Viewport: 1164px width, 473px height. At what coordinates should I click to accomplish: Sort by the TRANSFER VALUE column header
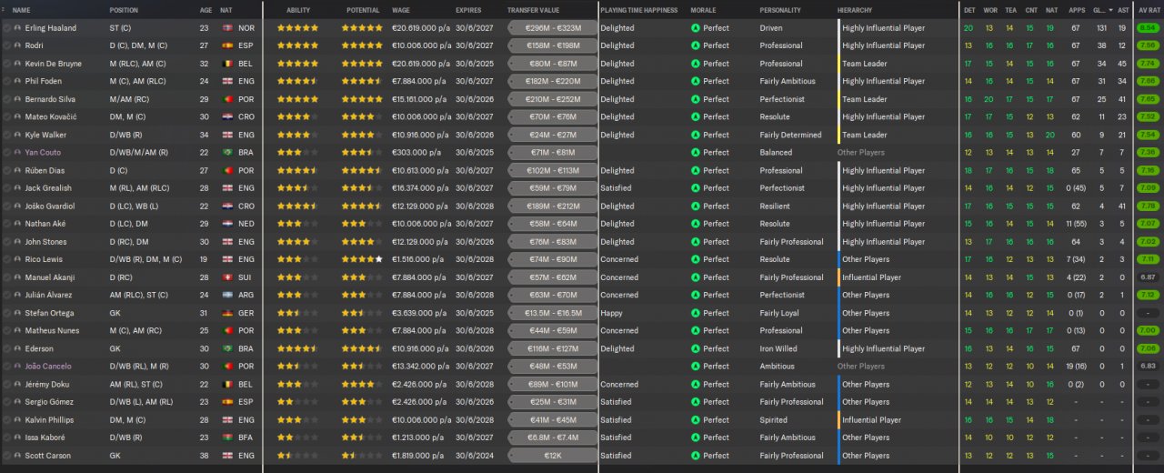[x=532, y=10]
